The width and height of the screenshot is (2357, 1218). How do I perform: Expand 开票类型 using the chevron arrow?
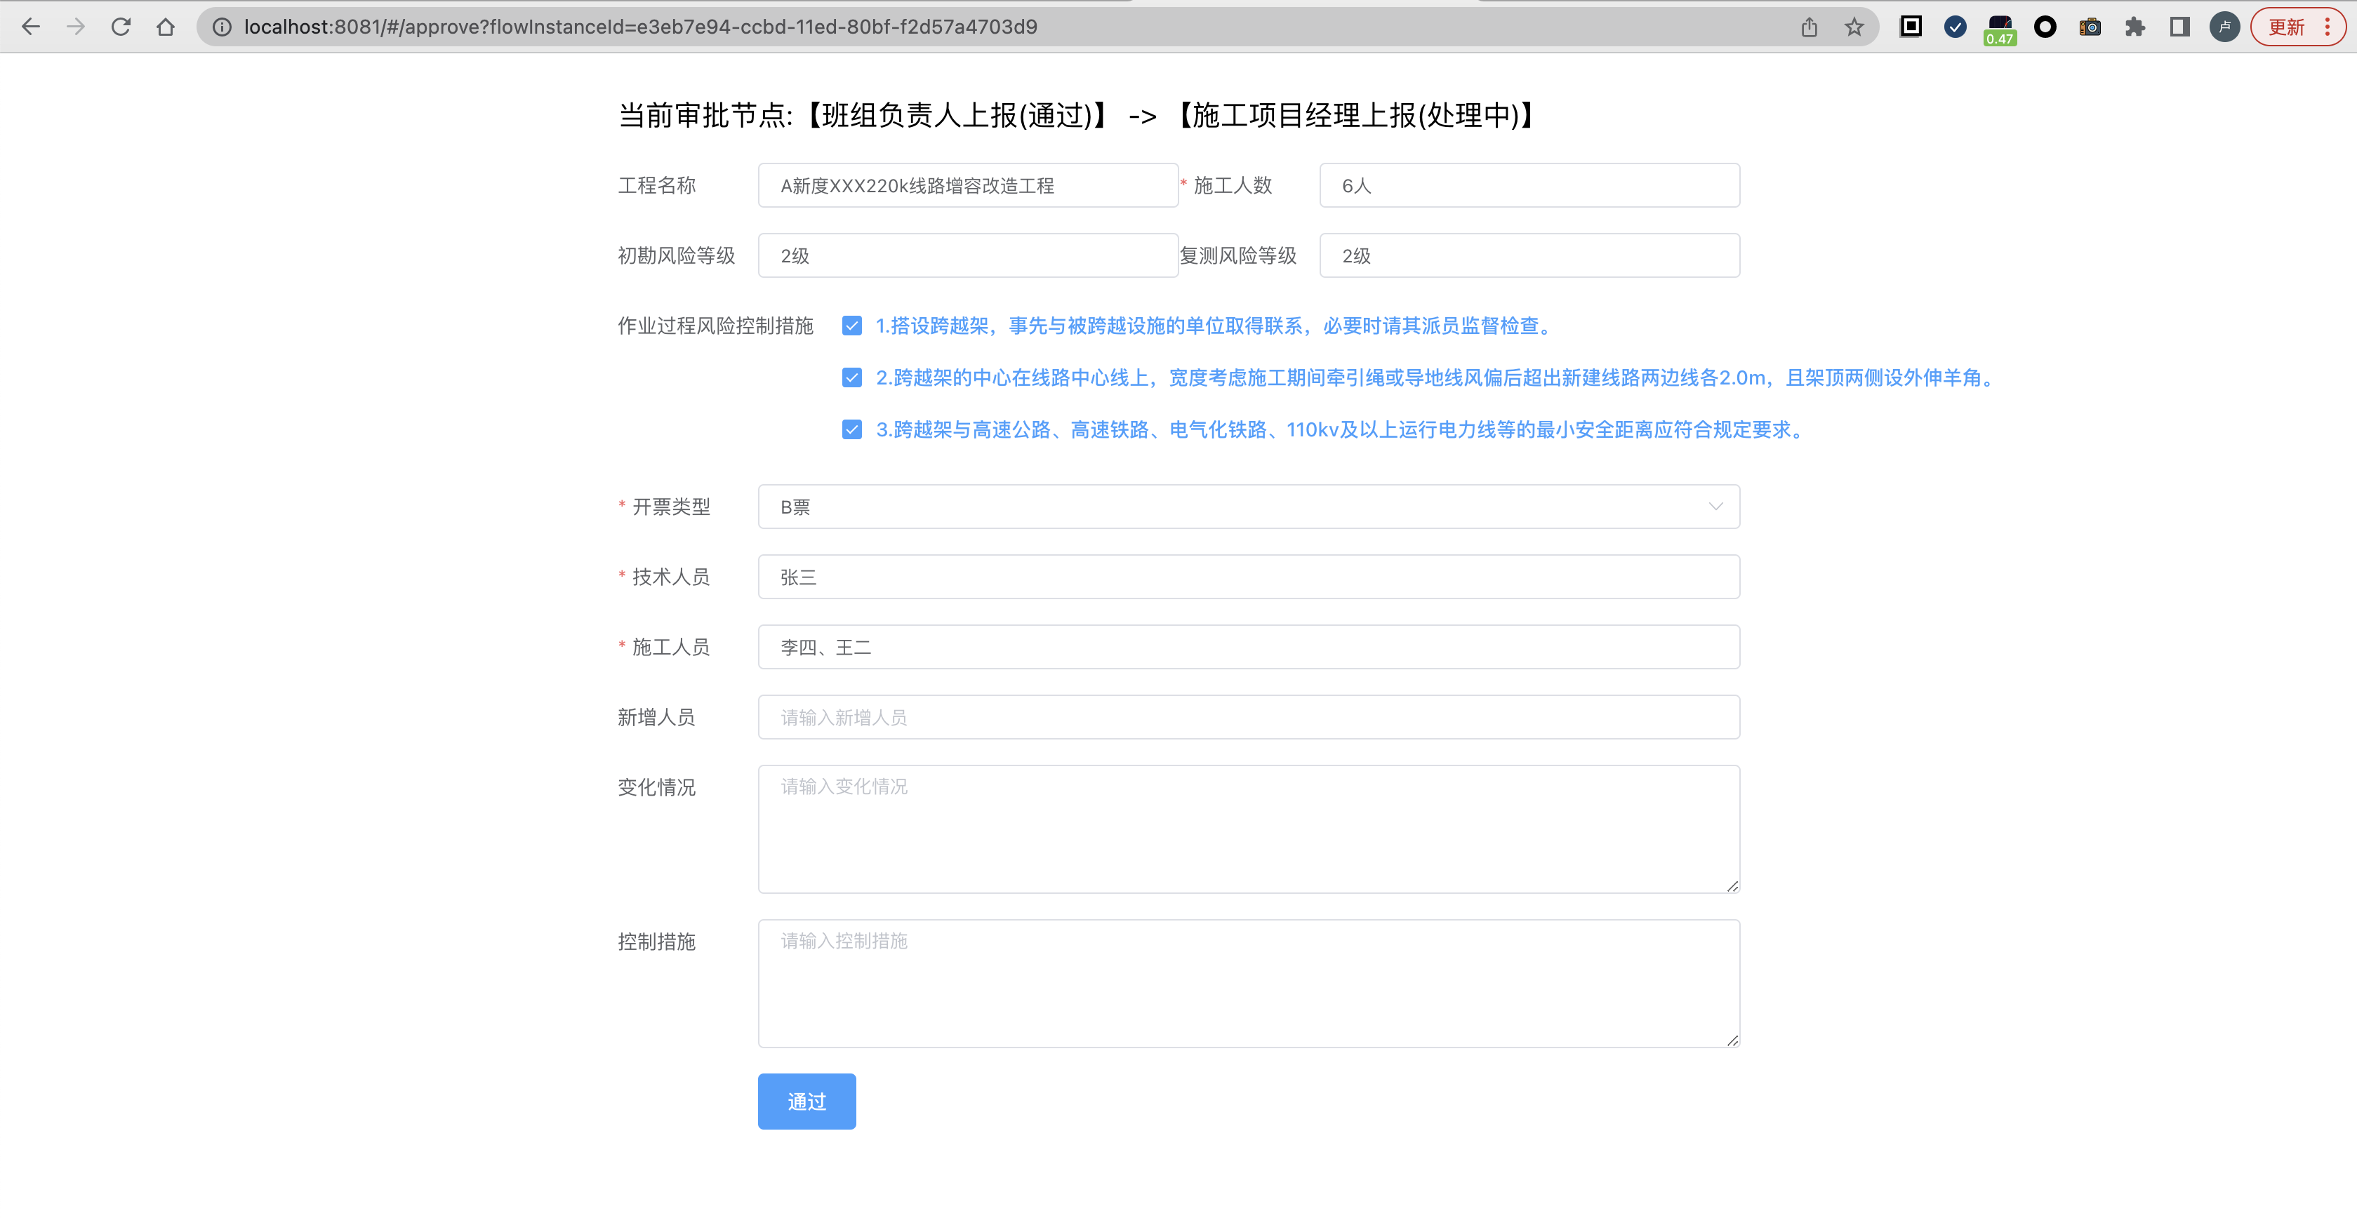[1715, 507]
